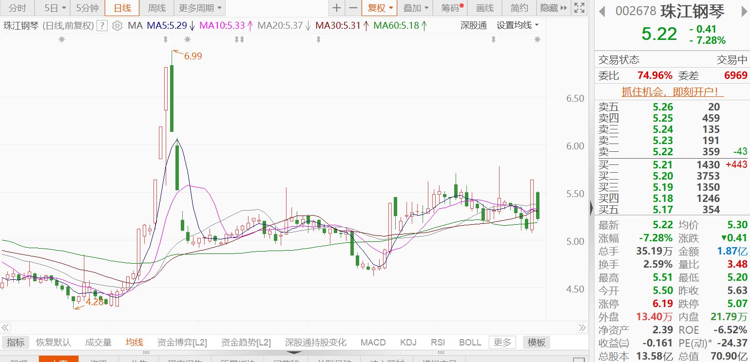Switch to the 周线 weekly tab

click(x=156, y=8)
